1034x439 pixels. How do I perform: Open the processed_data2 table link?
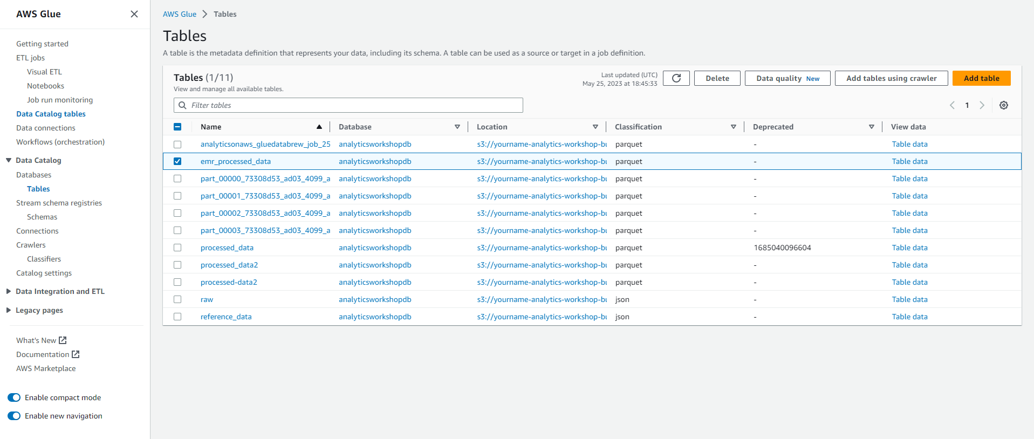point(229,265)
